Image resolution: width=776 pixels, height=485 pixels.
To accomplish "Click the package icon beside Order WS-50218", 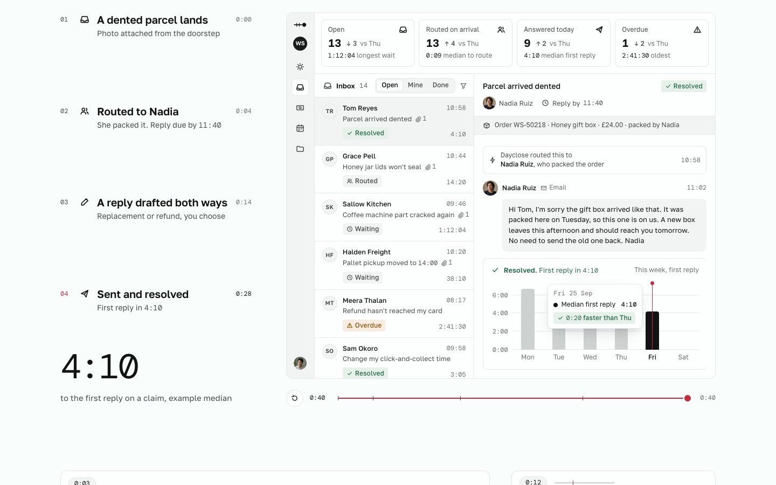I will pos(487,125).
